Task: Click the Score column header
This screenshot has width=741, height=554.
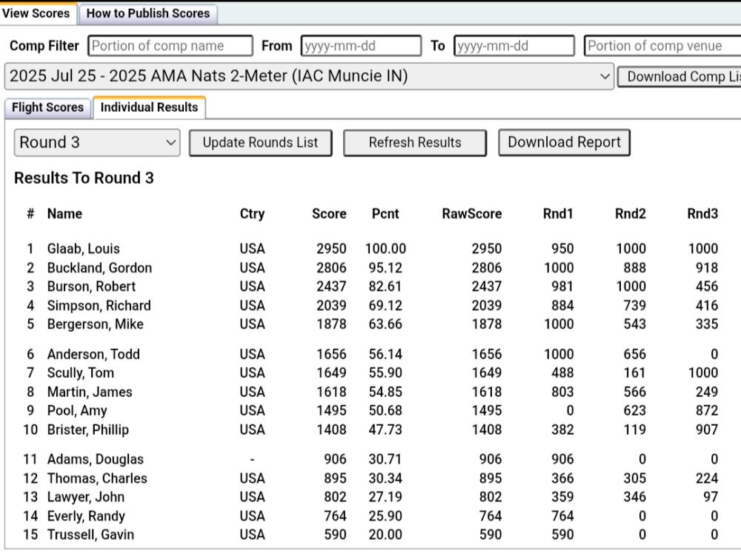Action: coord(328,213)
